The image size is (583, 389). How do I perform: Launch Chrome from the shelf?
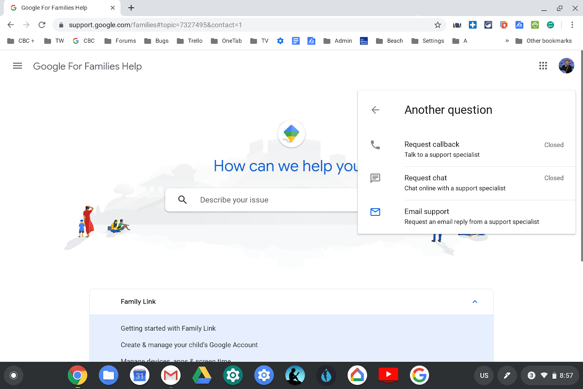(77, 375)
